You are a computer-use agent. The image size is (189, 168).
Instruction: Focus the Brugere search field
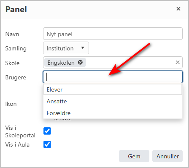point(113,77)
